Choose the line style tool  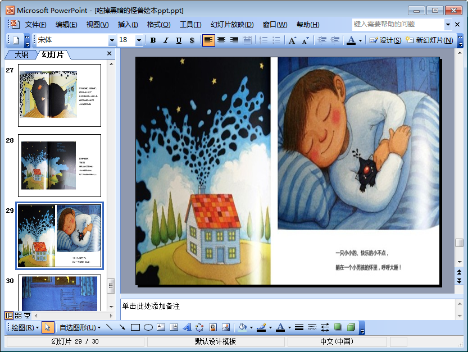[x=299, y=327]
